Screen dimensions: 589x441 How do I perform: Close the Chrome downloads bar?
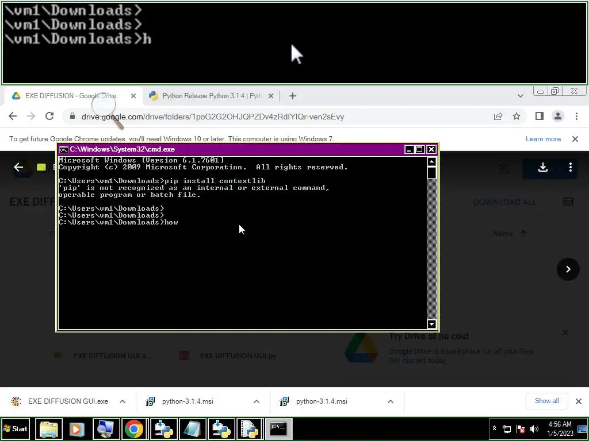pyautogui.click(x=579, y=401)
